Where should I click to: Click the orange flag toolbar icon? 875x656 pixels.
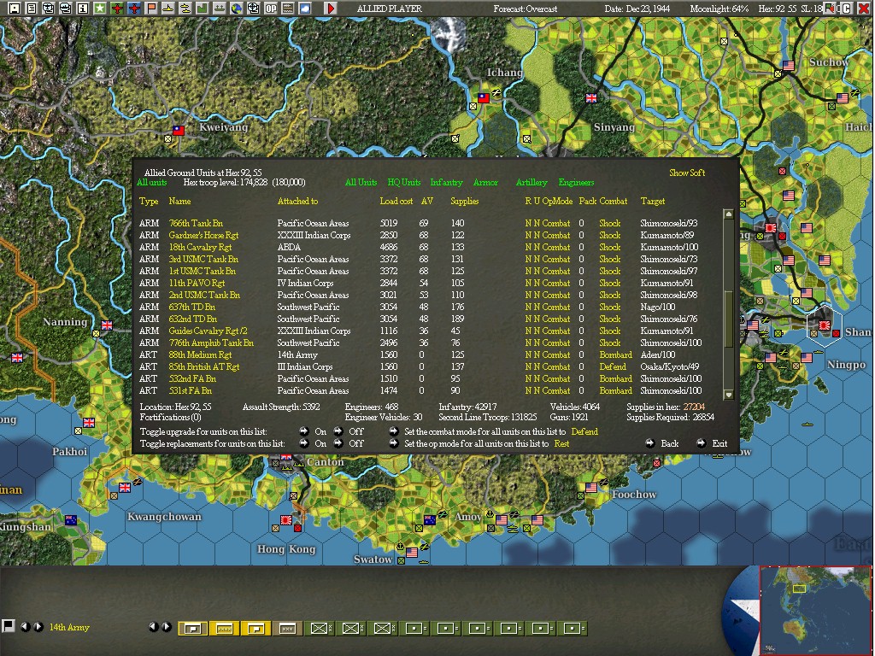(151, 8)
